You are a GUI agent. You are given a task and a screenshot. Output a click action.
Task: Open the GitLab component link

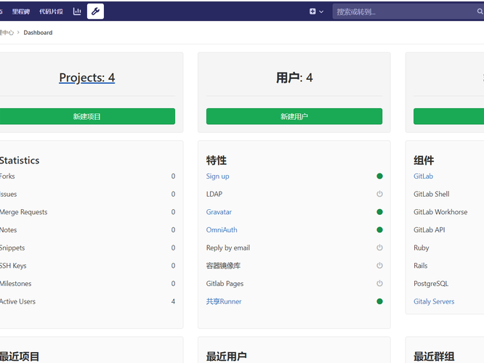(423, 176)
